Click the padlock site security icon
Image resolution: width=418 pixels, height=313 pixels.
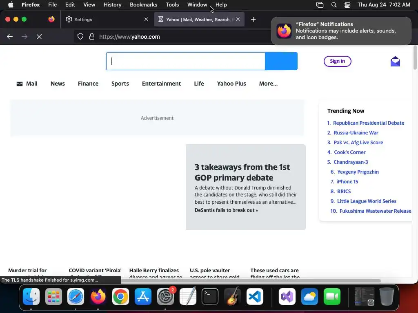tap(92, 37)
